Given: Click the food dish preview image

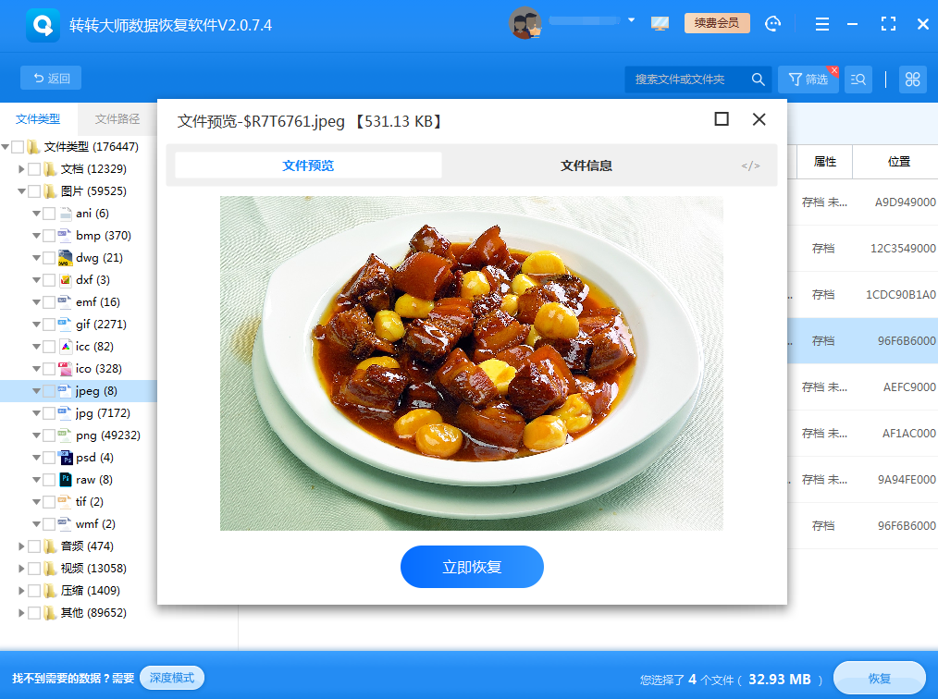Looking at the screenshot, I should click(x=472, y=362).
